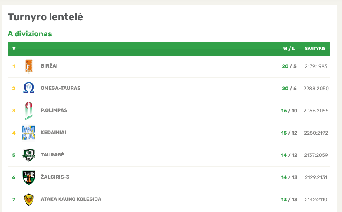Open the Tauragė shield logo

28,155
